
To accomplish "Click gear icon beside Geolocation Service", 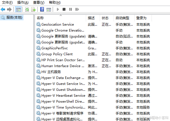I will tap(38, 24).
